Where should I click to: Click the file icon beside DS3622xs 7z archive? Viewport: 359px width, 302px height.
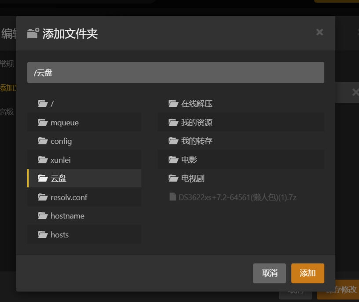[x=172, y=197]
